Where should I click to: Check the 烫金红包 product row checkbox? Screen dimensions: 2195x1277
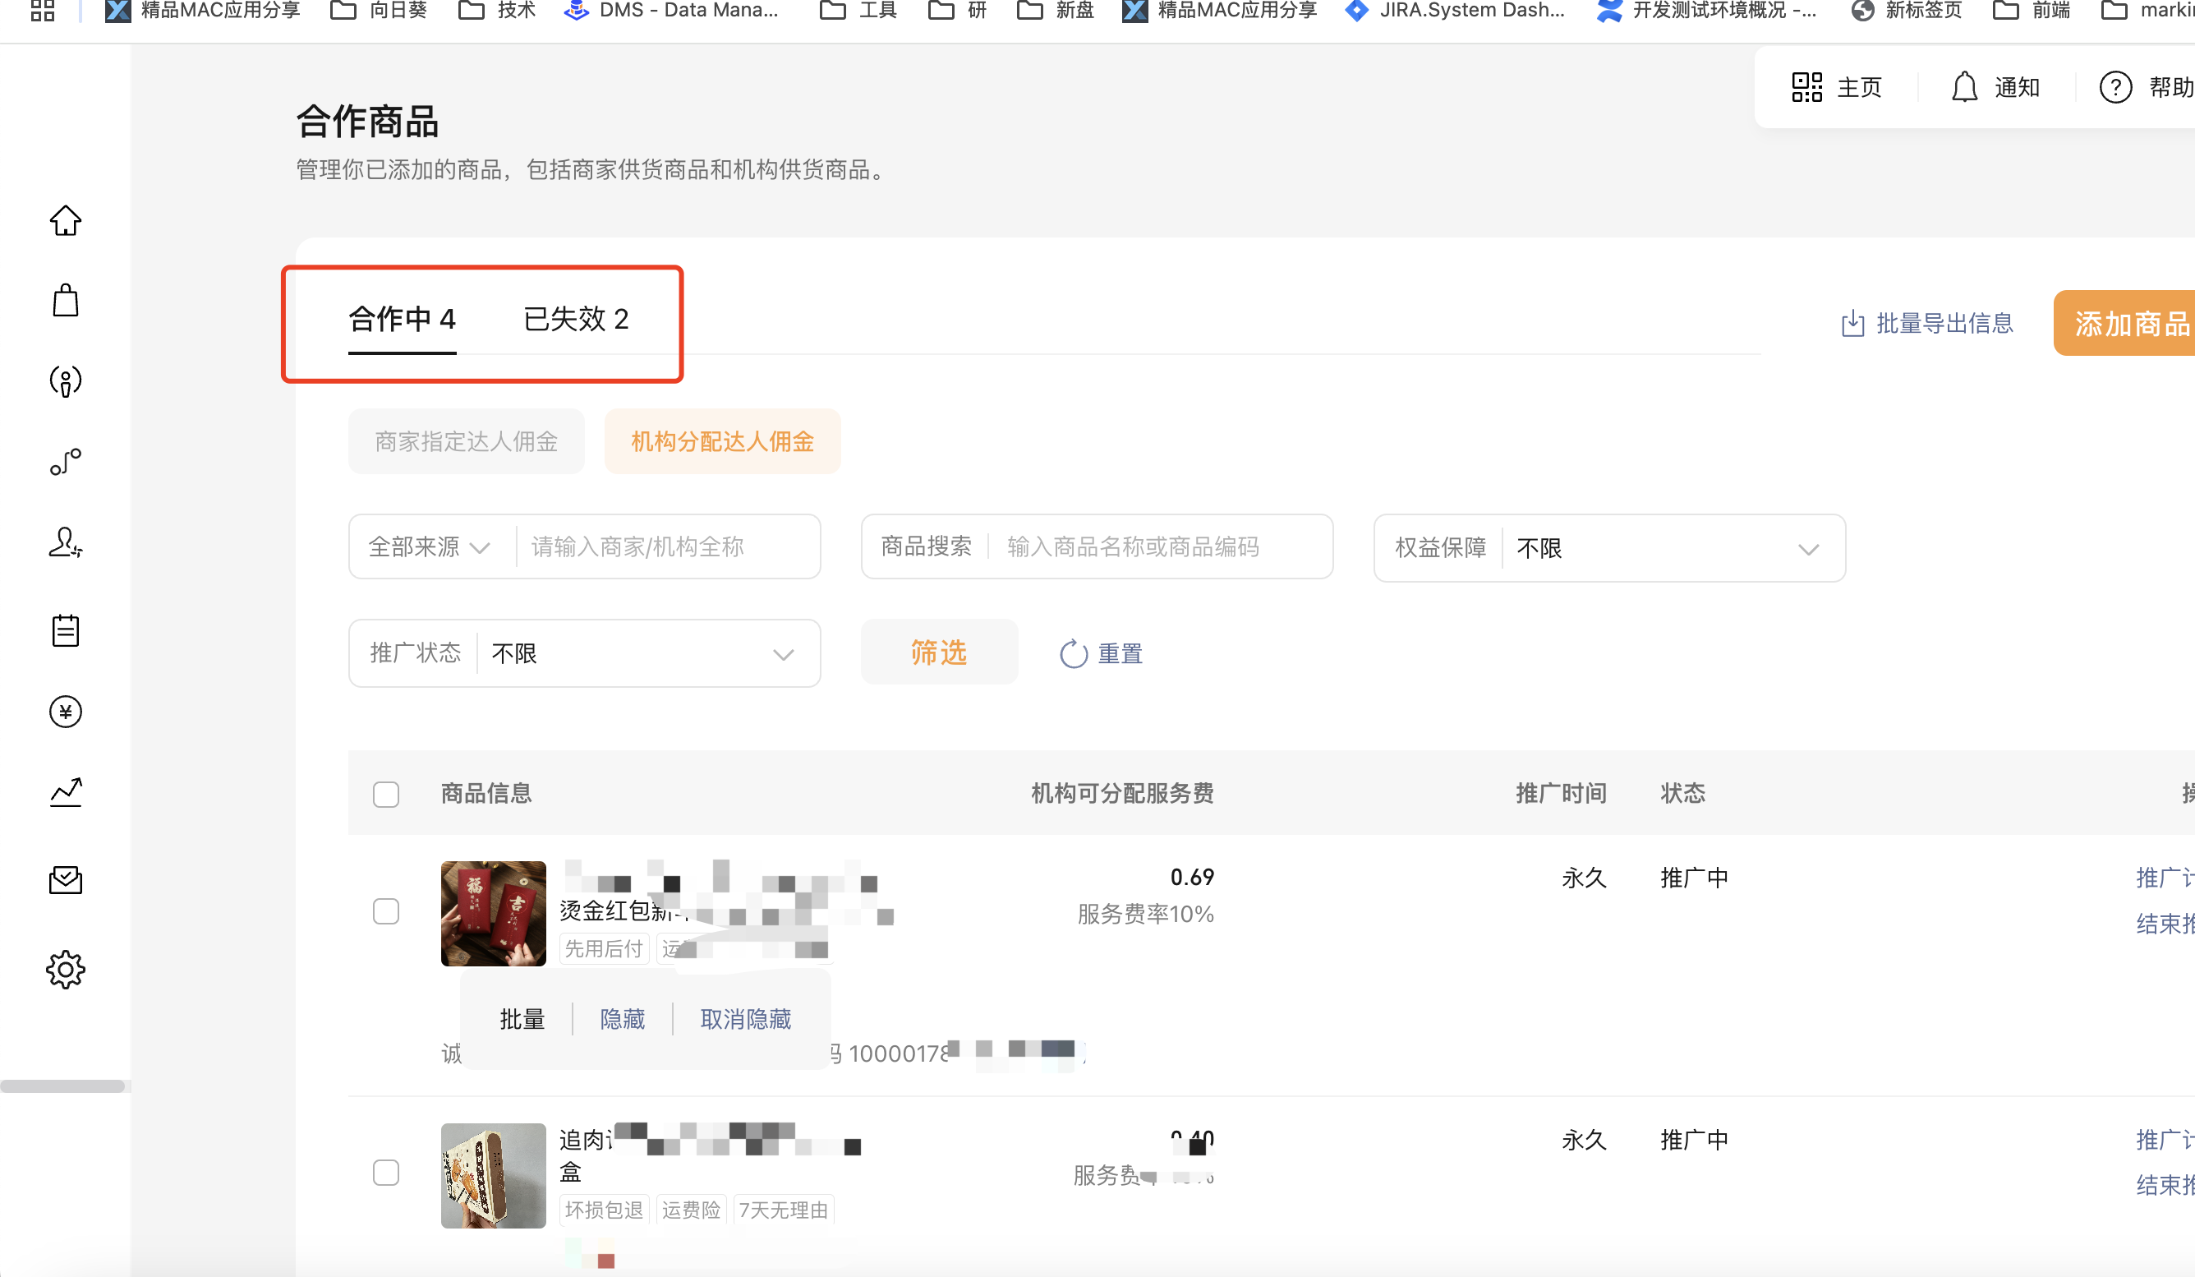pyautogui.click(x=386, y=911)
